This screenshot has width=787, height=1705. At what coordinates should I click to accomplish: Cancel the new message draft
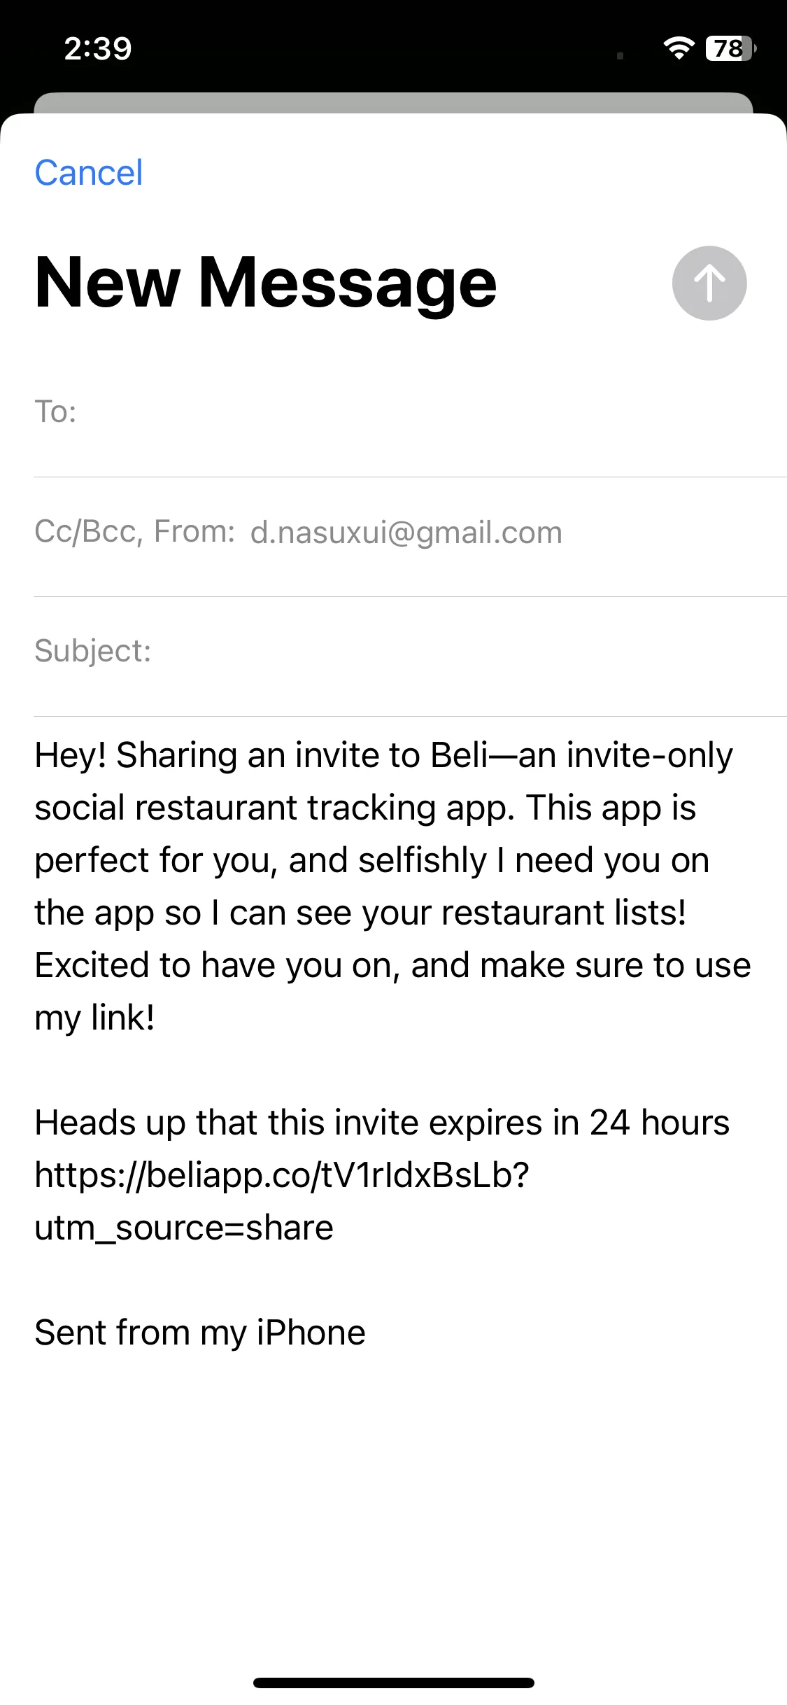(x=89, y=173)
